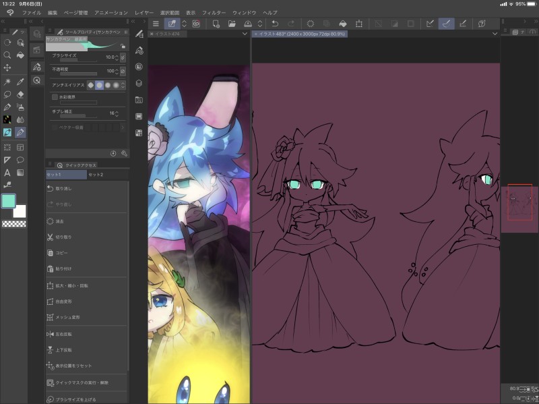Click the turquoise main color swatch

pyautogui.click(x=8, y=201)
